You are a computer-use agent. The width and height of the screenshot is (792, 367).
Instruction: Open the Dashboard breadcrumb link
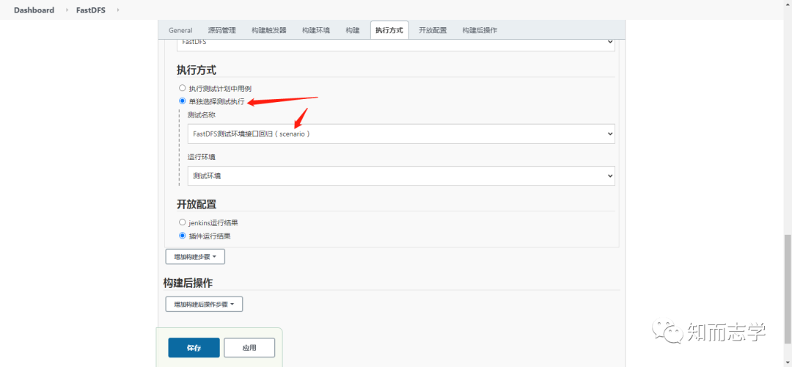click(34, 10)
